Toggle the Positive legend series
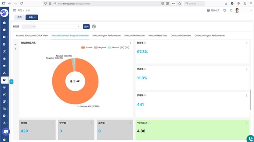Image resolution: width=254 pixels, height=142 pixels. click(x=87, y=47)
